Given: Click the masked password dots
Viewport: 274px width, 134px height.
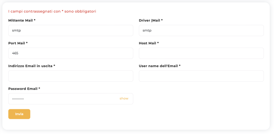Looking at the screenshot, I should point(18,99).
